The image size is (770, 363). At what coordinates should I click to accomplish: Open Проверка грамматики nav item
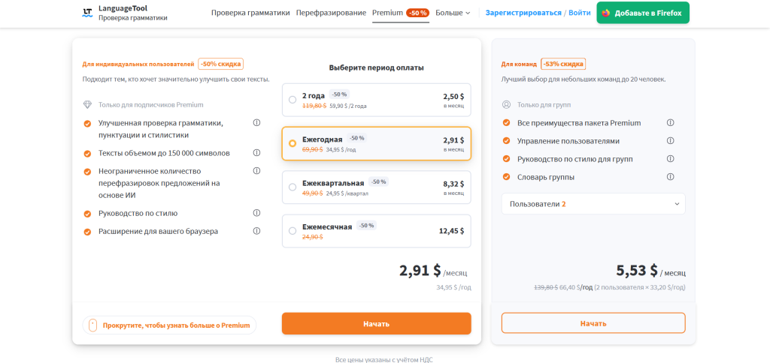click(250, 13)
